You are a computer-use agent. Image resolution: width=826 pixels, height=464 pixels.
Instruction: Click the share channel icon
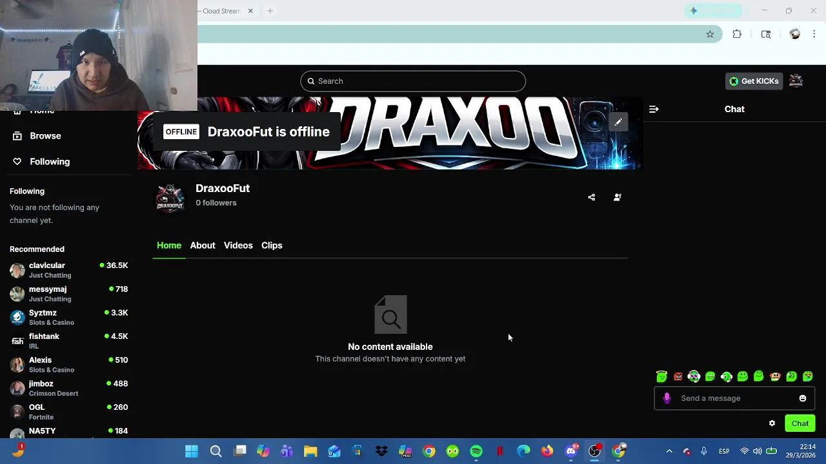point(592,197)
